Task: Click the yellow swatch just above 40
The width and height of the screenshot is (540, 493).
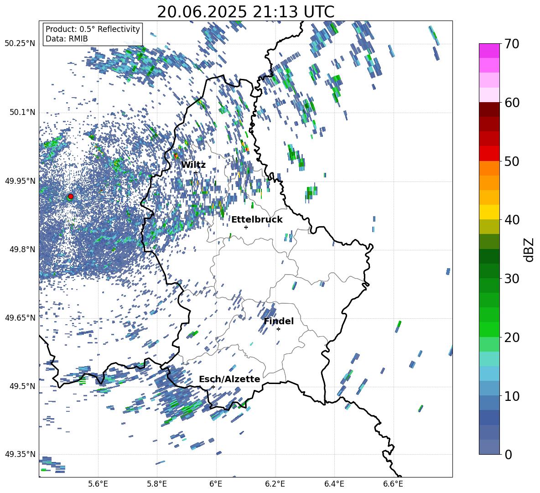Action: pyautogui.click(x=489, y=212)
